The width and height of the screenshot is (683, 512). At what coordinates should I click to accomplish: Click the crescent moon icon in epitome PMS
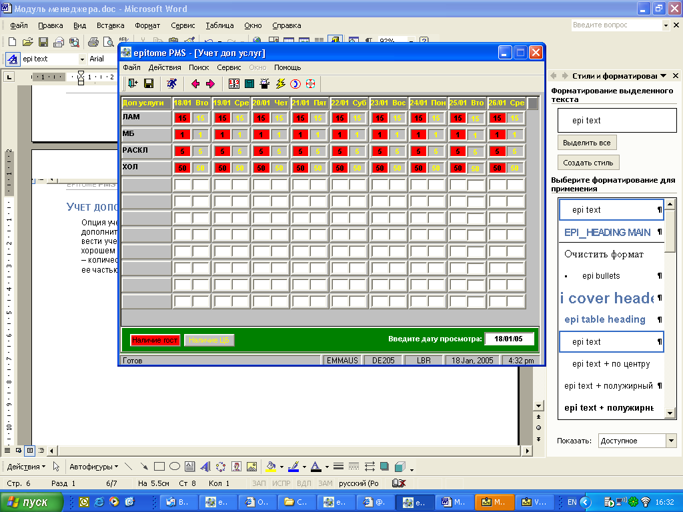(295, 83)
